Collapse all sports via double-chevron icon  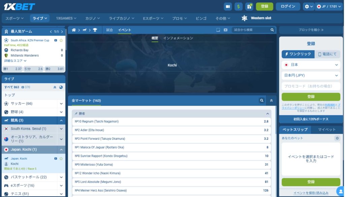click(55, 87)
